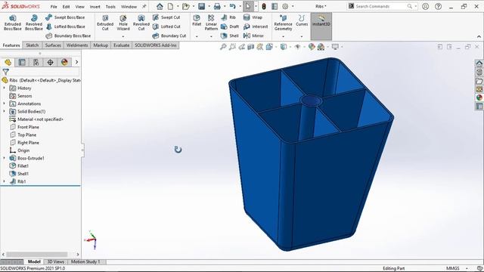
Task: Select the Revolved Boss/Base tool
Action: [33, 23]
